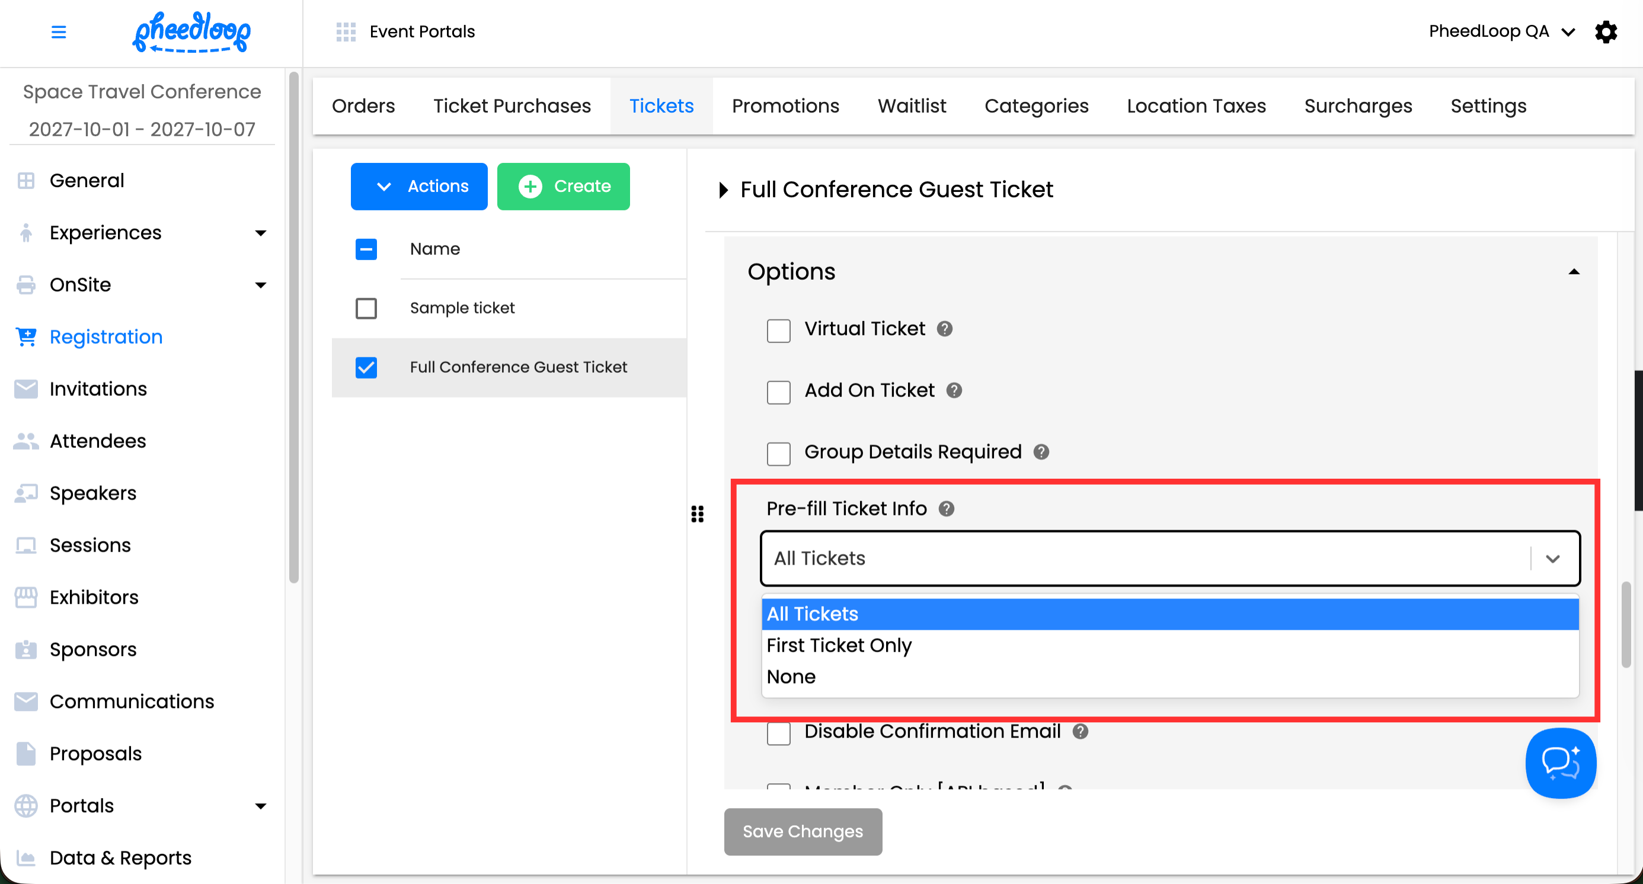Collapse the Options section
The image size is (1643, 884).
[x=1574, y=272]
